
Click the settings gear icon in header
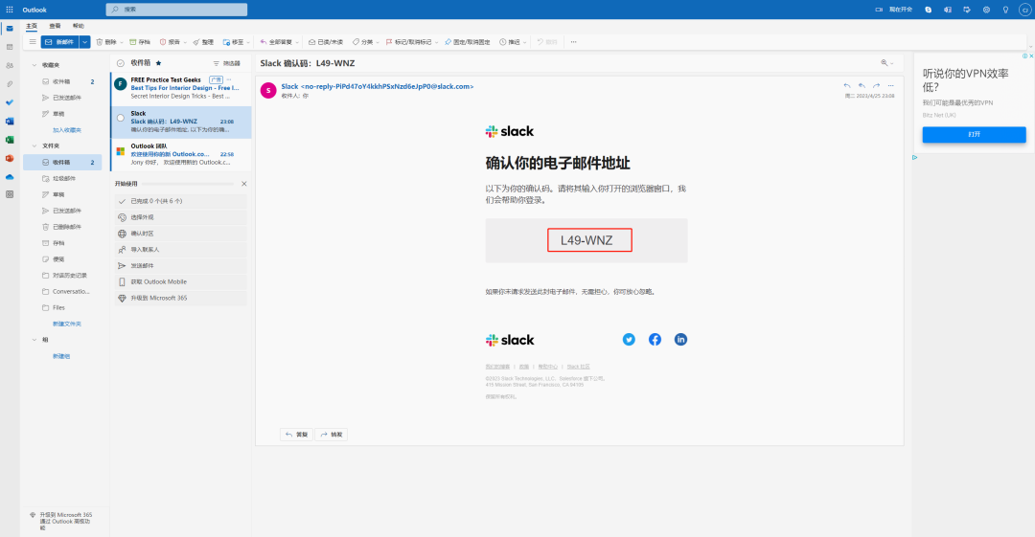coord(986,10)
